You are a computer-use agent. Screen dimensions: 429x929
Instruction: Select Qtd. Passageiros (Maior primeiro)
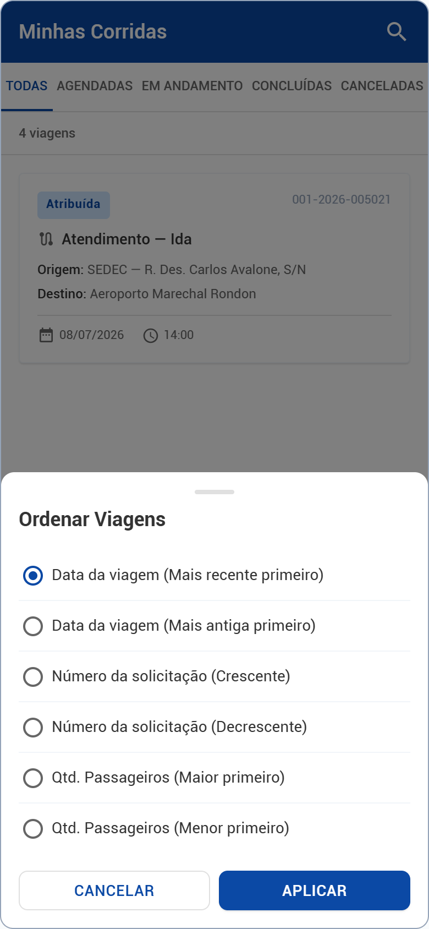(215, 778)
